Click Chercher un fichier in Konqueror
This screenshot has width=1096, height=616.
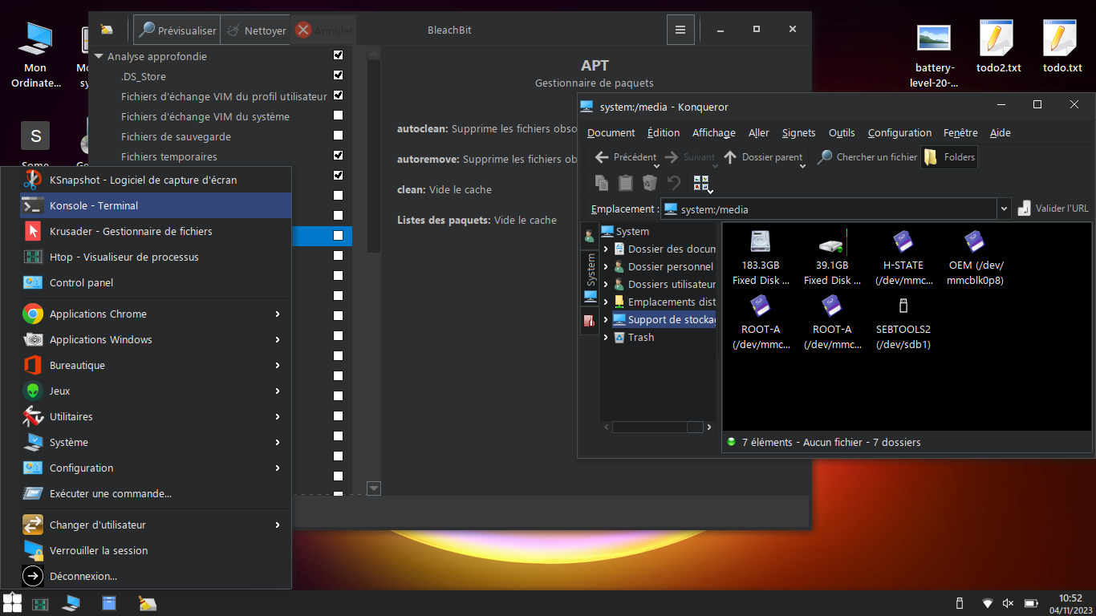[867, 157]
